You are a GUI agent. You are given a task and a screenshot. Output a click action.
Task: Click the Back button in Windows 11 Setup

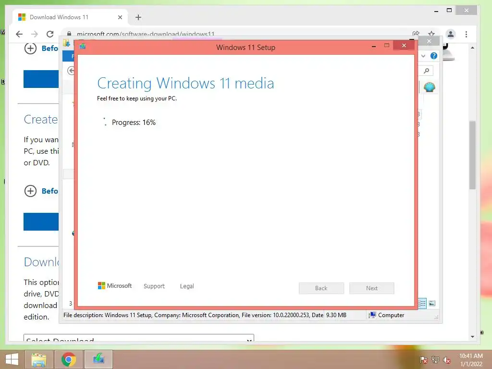coord(321,288)
